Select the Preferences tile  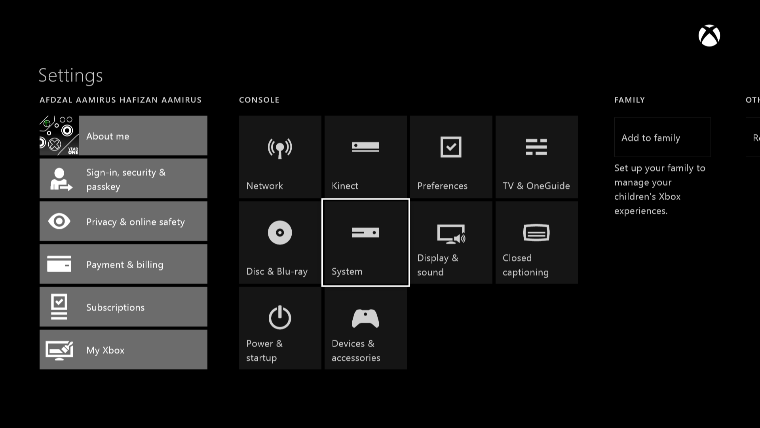tap(450, 156)
